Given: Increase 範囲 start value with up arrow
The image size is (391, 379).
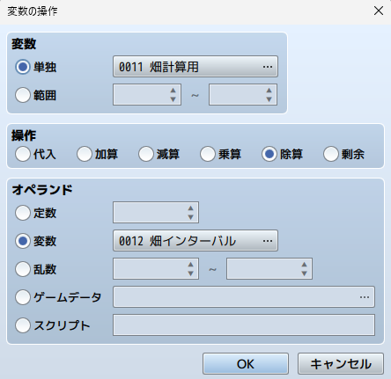Looking at the screenshot, I should click(x=173, y=91).
